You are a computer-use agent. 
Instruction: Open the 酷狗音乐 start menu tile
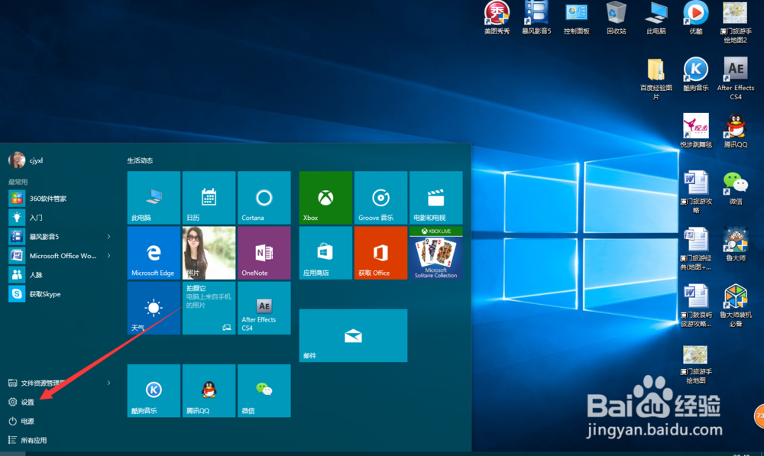(x=154, y=391)
